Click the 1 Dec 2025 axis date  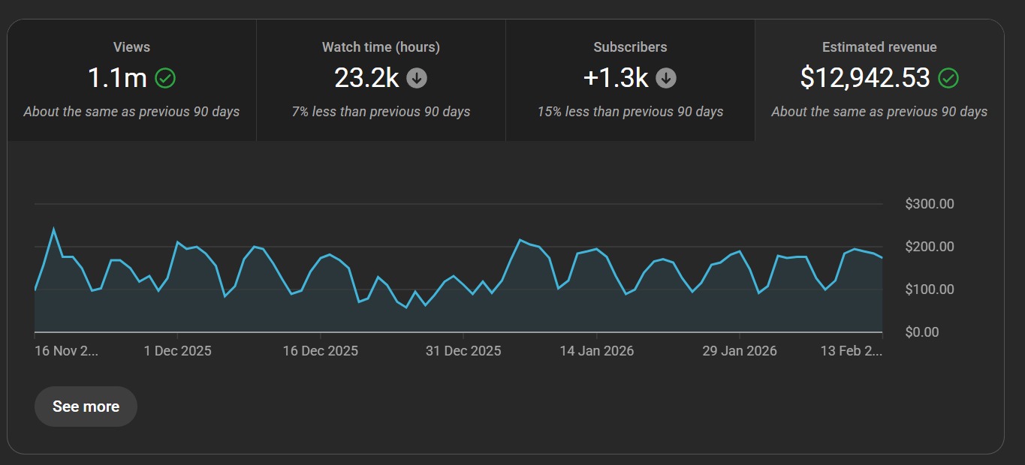(178, 351)
